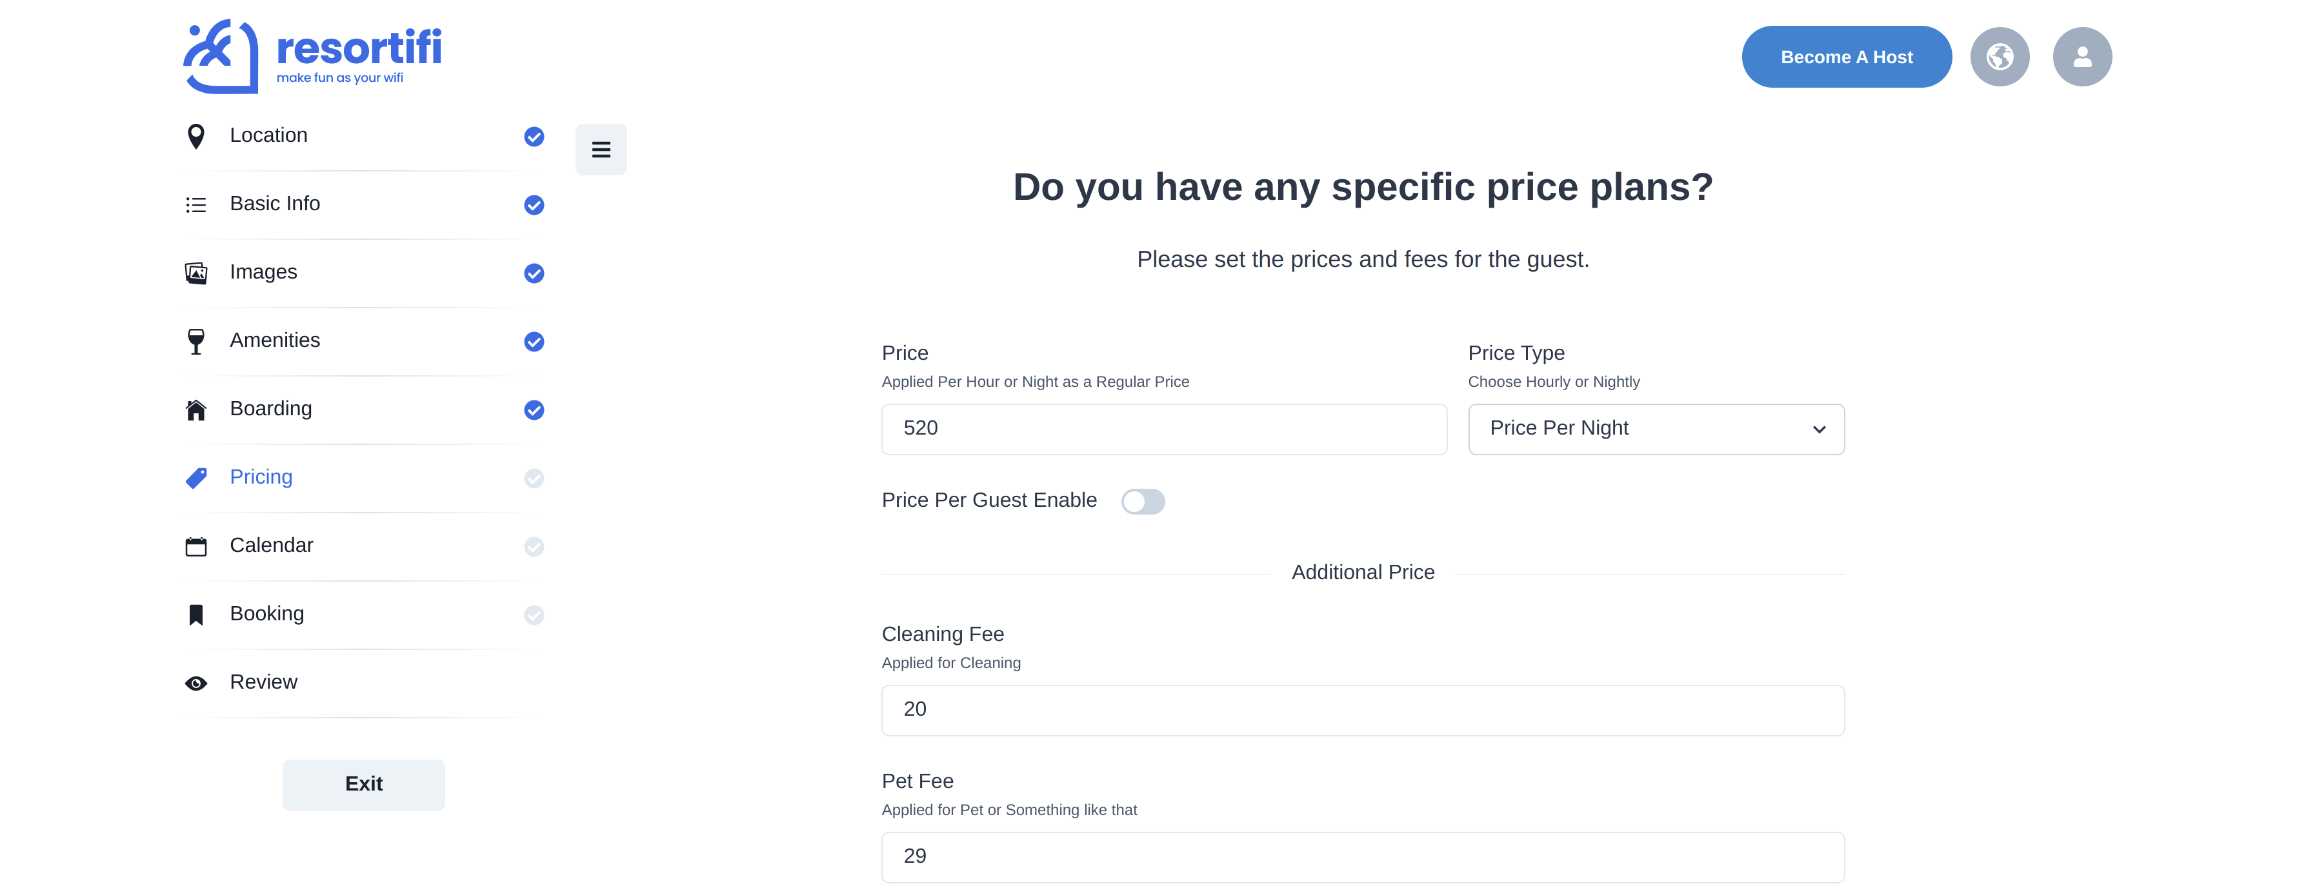Click the Exit button
The image size is (2297, 895).
click(364, 785)
